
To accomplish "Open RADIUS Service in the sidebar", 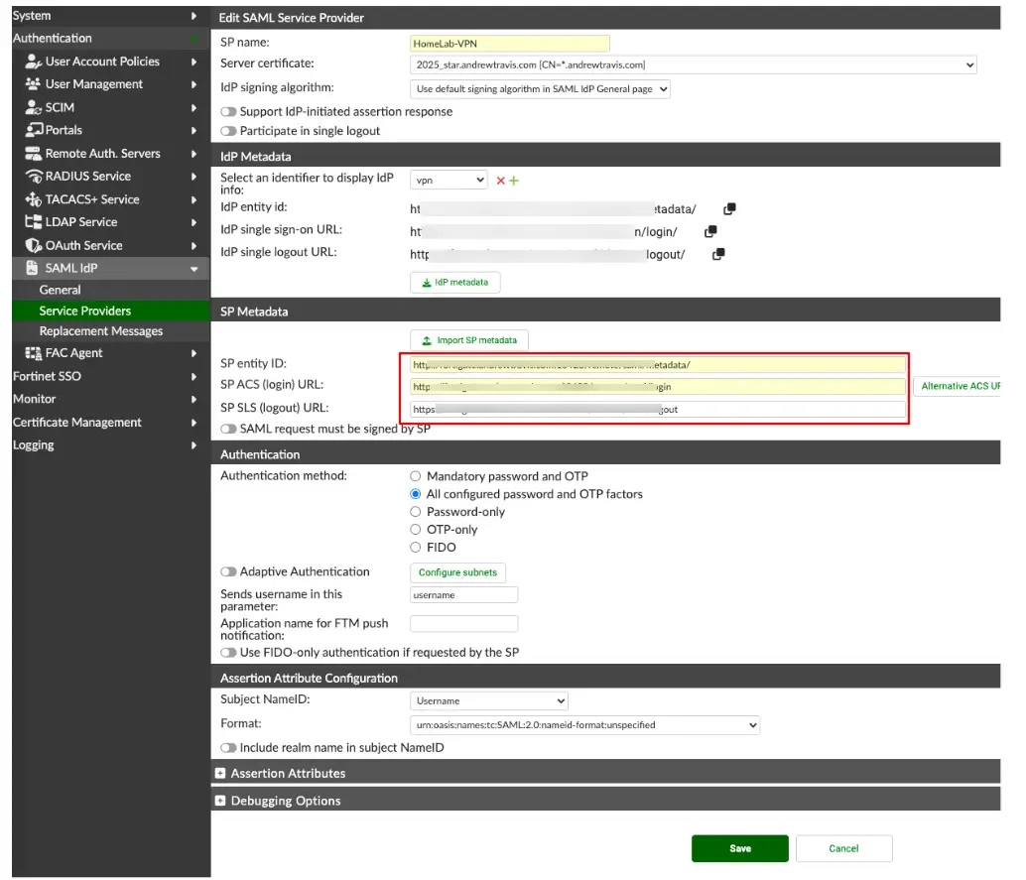I will click(86, 176).
